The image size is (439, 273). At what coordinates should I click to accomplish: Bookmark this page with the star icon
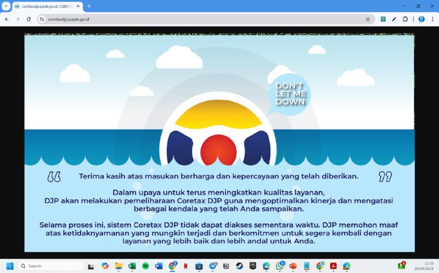point(368,19)
